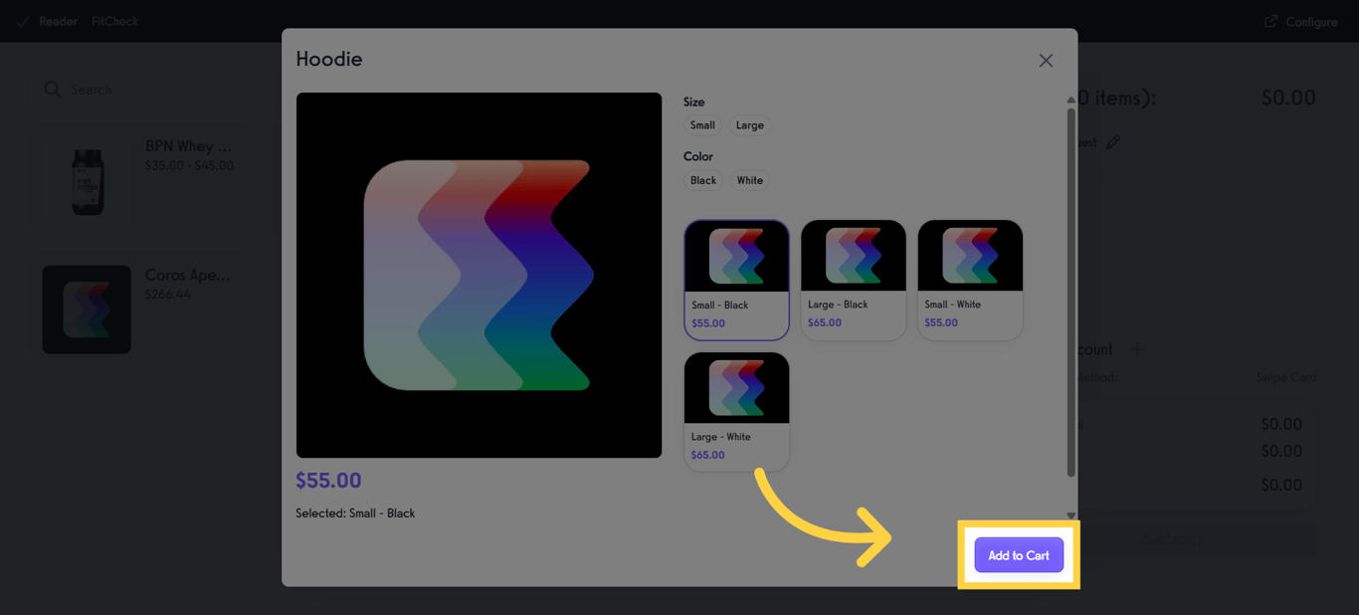Open the BPN Whey product thumbnail
The image size is (1359, 615).
click(87, 181)
